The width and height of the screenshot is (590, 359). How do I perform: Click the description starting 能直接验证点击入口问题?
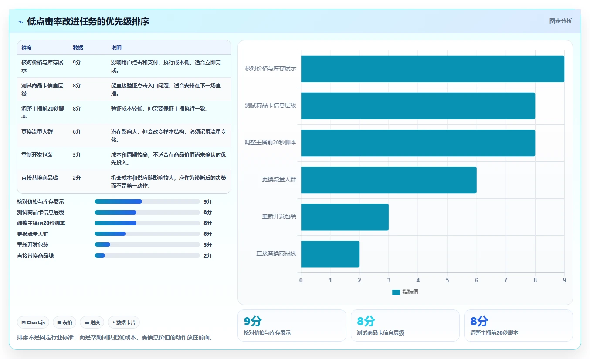point(166,89)
